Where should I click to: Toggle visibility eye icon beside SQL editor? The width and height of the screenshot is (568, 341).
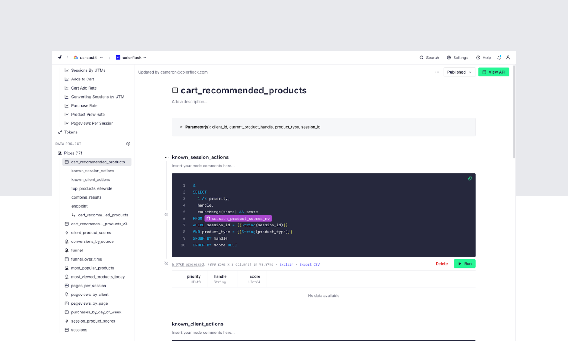[166, 215]
